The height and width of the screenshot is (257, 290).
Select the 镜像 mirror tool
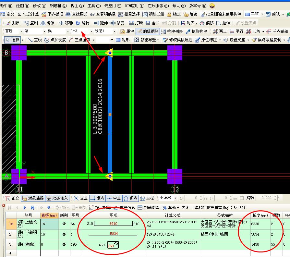click(47, 23)
